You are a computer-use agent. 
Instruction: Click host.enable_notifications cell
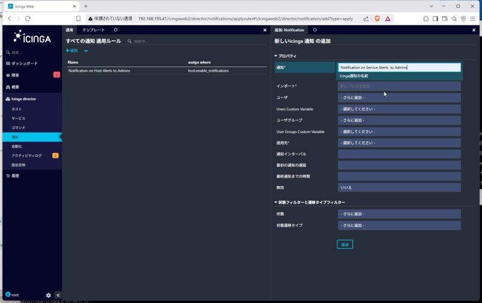[208, 70]
